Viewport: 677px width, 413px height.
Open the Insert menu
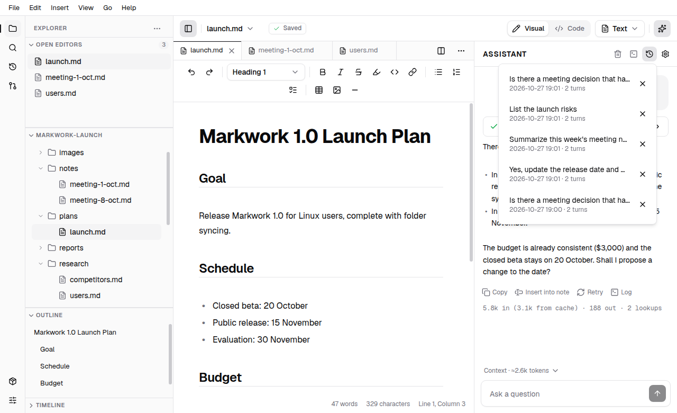60,8
